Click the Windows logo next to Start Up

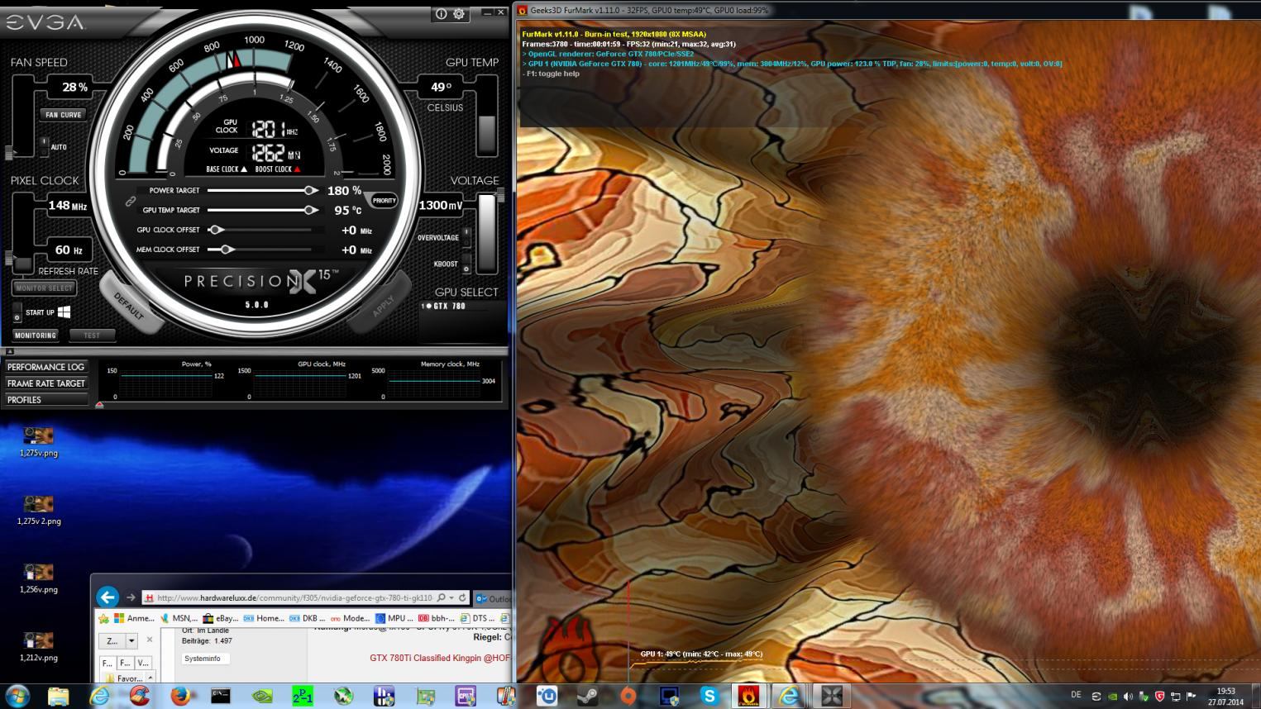click(64, 312)
